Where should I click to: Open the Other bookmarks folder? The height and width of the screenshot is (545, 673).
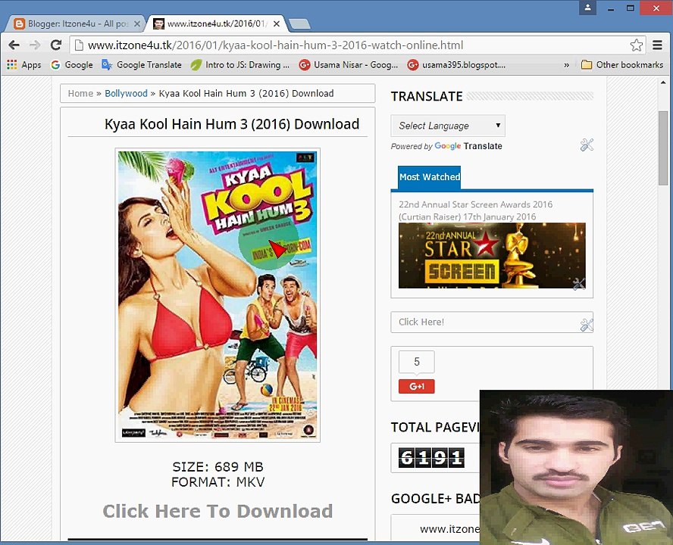[622, 65]
